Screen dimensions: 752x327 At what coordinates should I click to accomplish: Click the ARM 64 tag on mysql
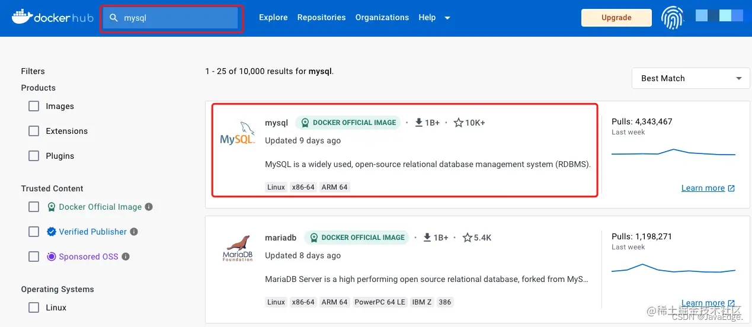point(335,187)
